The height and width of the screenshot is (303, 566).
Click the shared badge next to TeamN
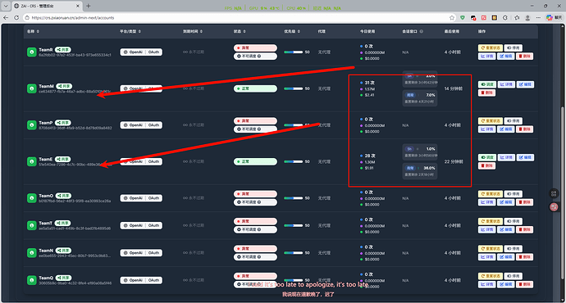pos(63,251)
